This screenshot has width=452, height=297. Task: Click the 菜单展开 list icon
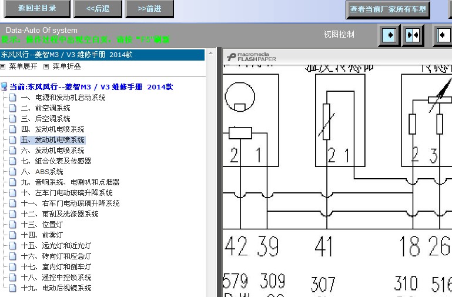click(3, 66)
